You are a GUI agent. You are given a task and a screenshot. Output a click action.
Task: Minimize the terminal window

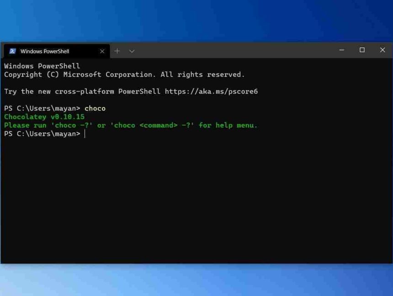coord(341,50)
